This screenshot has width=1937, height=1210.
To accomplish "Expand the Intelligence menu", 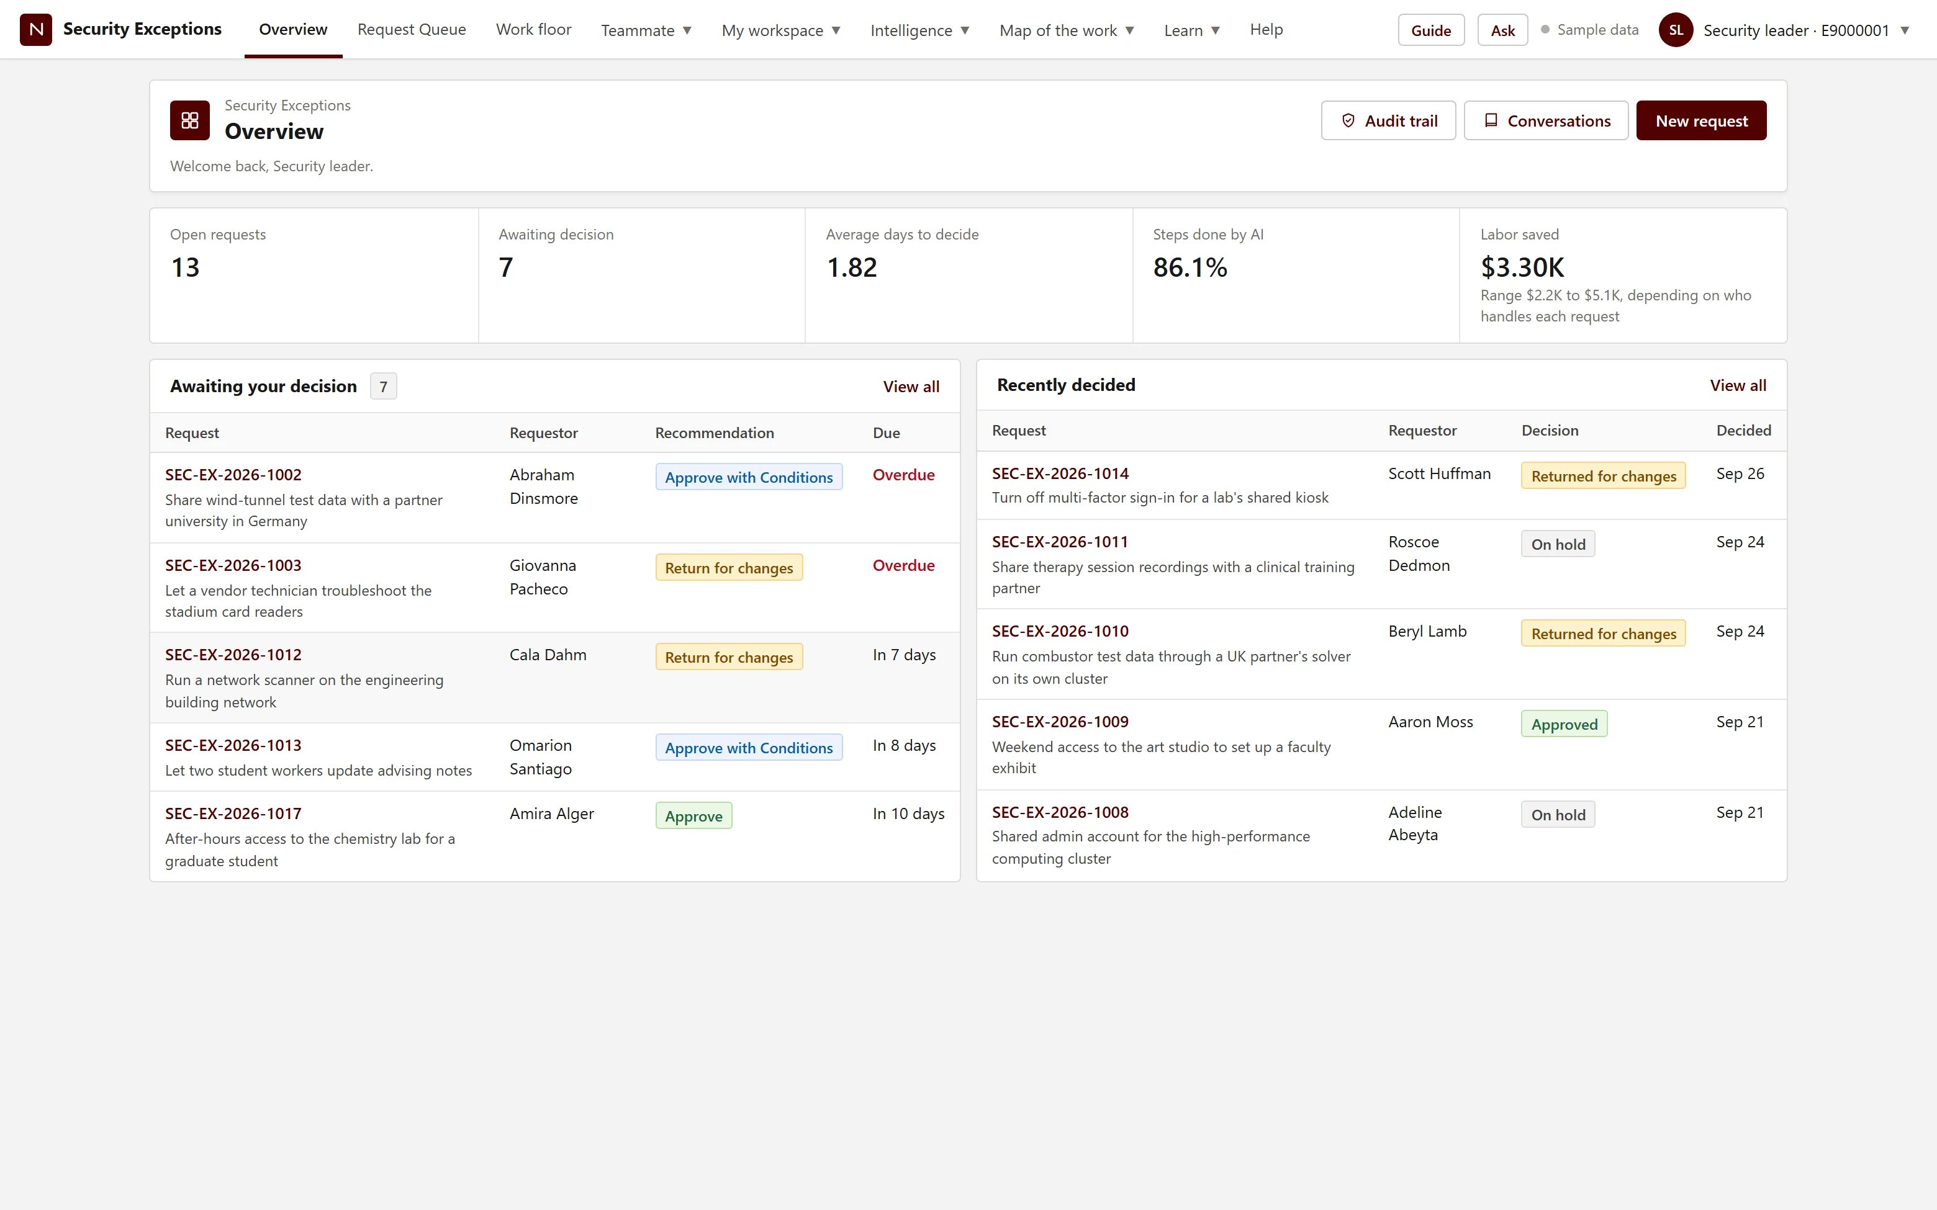I will (x=919, y=30).
